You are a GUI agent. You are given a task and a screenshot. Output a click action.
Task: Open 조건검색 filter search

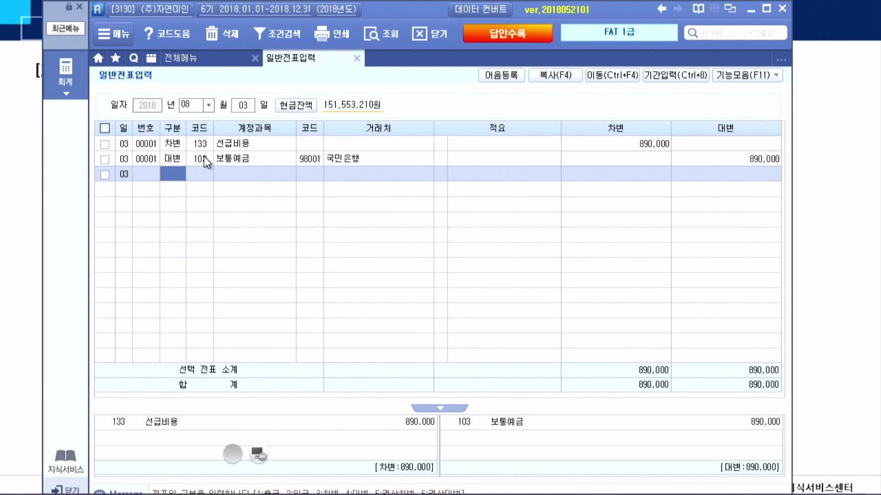[277, 33]
